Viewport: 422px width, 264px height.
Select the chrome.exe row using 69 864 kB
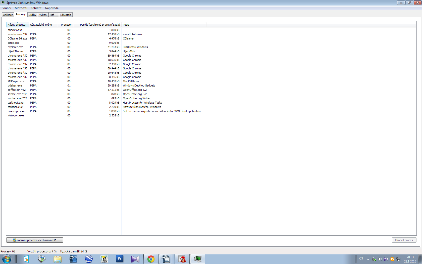[106, 56]
